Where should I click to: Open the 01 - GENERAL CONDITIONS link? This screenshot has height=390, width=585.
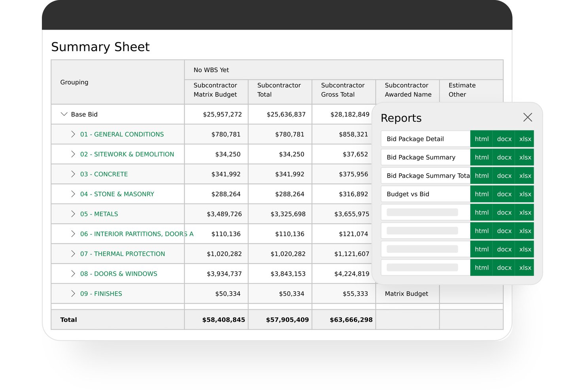[x=122, y=134]
